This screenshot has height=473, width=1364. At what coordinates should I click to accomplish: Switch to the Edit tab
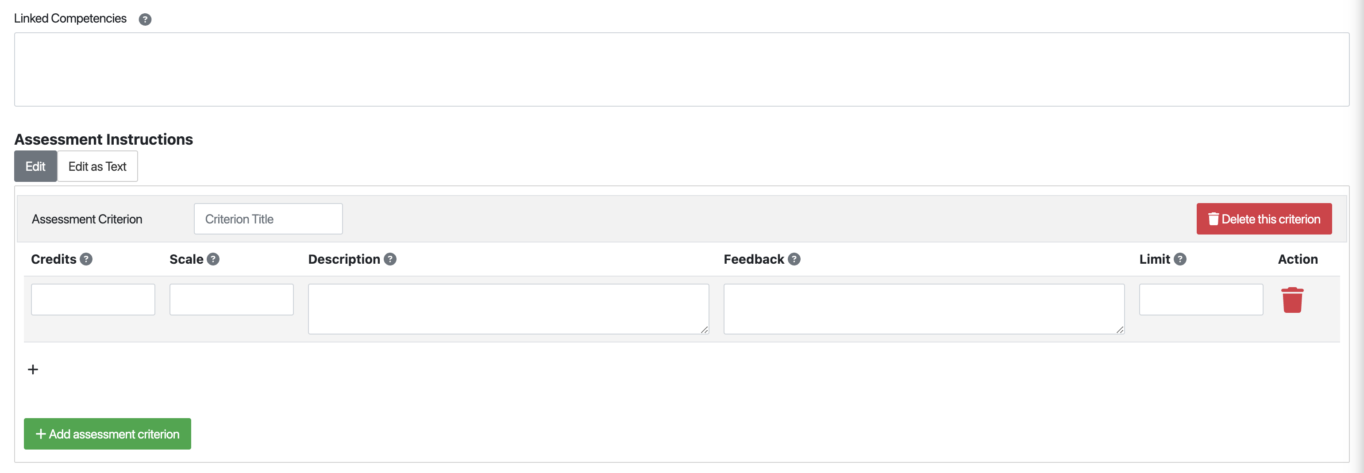[35, 166]
